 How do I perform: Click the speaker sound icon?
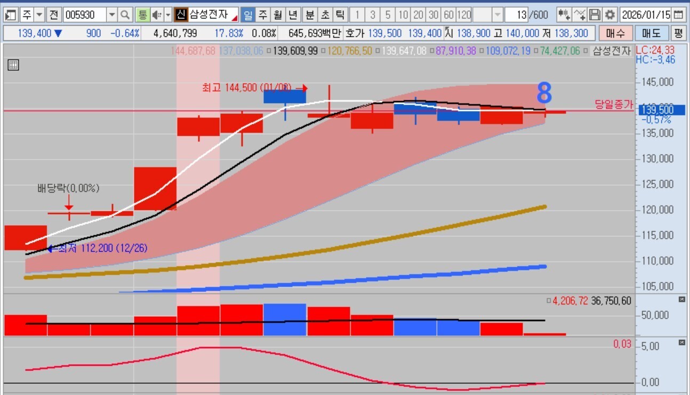click(x=157, y=14)
